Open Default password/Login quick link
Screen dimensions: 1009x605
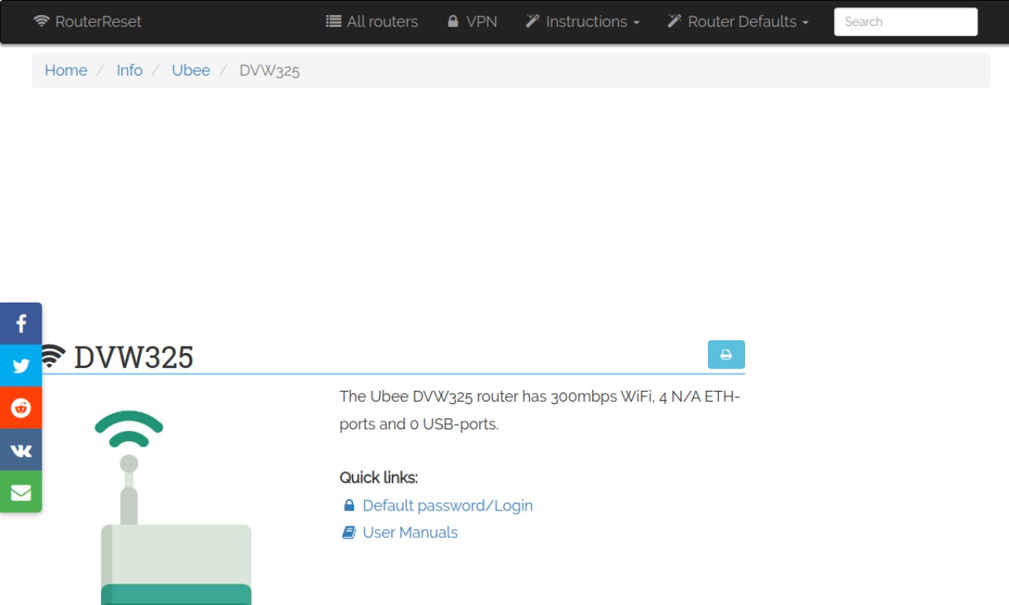[x=447, y=506]
